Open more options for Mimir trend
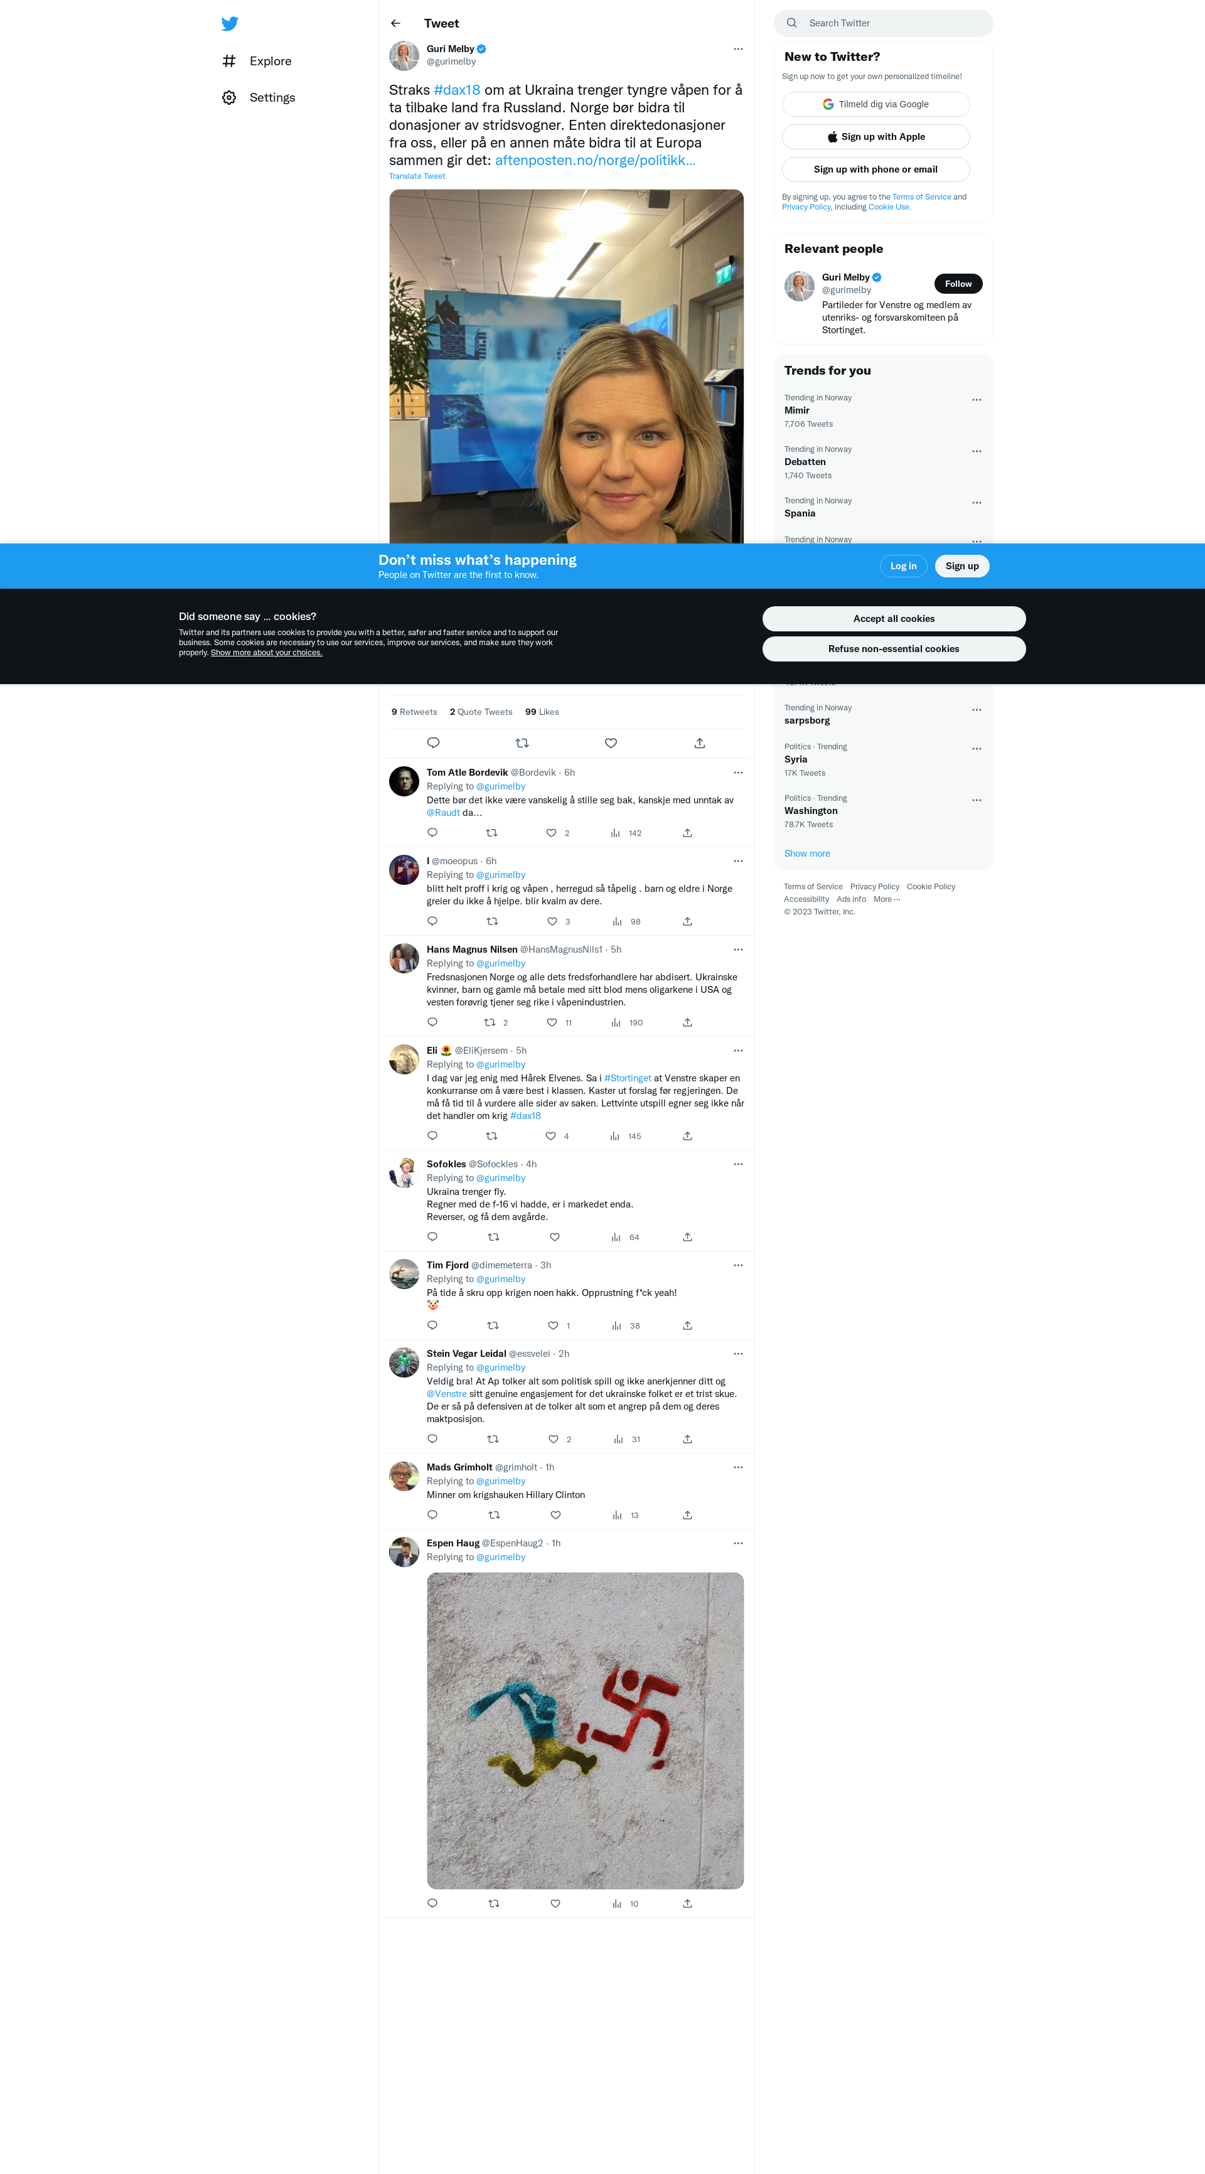 tap(977, 400)
